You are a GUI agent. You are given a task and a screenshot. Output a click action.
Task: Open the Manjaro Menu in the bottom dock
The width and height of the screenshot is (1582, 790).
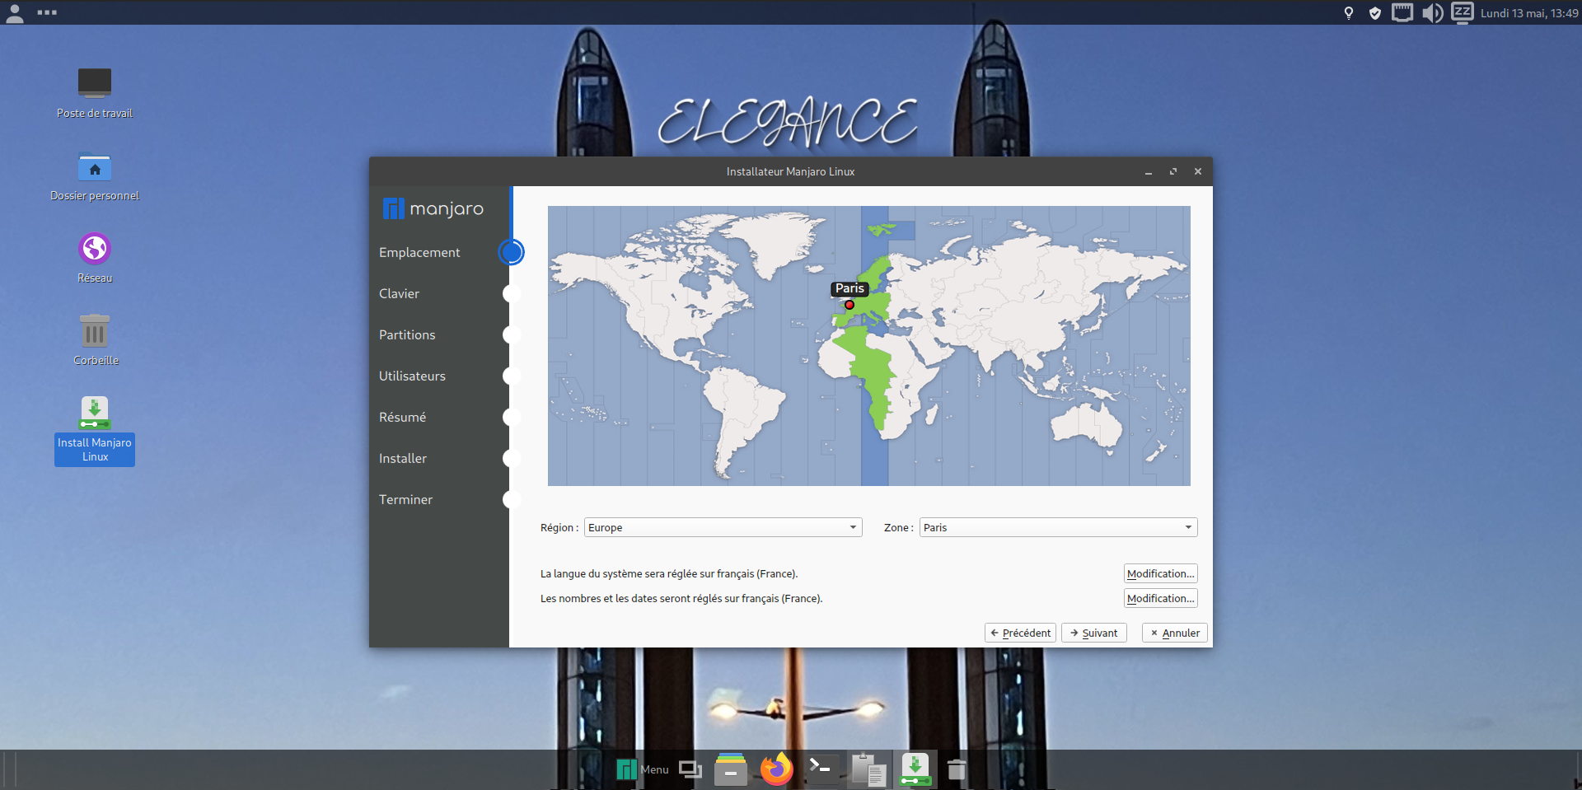(x=643, y=769)
